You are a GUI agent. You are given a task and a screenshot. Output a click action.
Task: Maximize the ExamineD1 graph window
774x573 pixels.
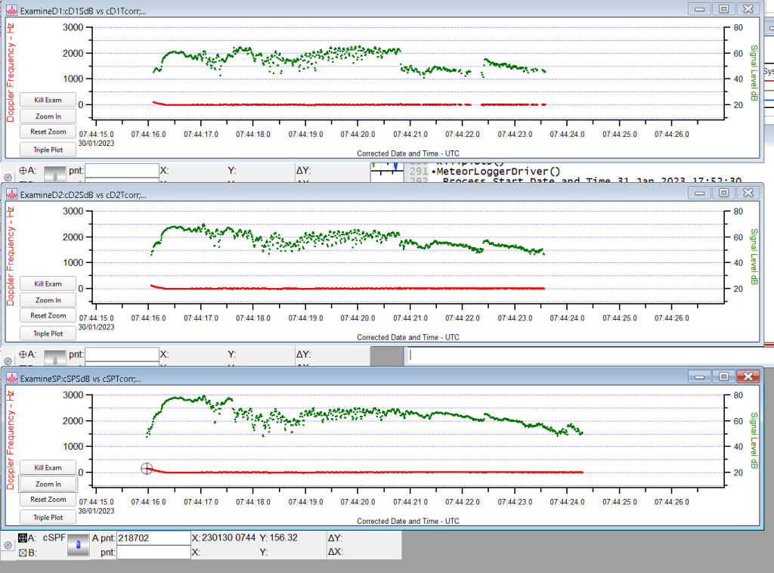[x=723, y=9]
